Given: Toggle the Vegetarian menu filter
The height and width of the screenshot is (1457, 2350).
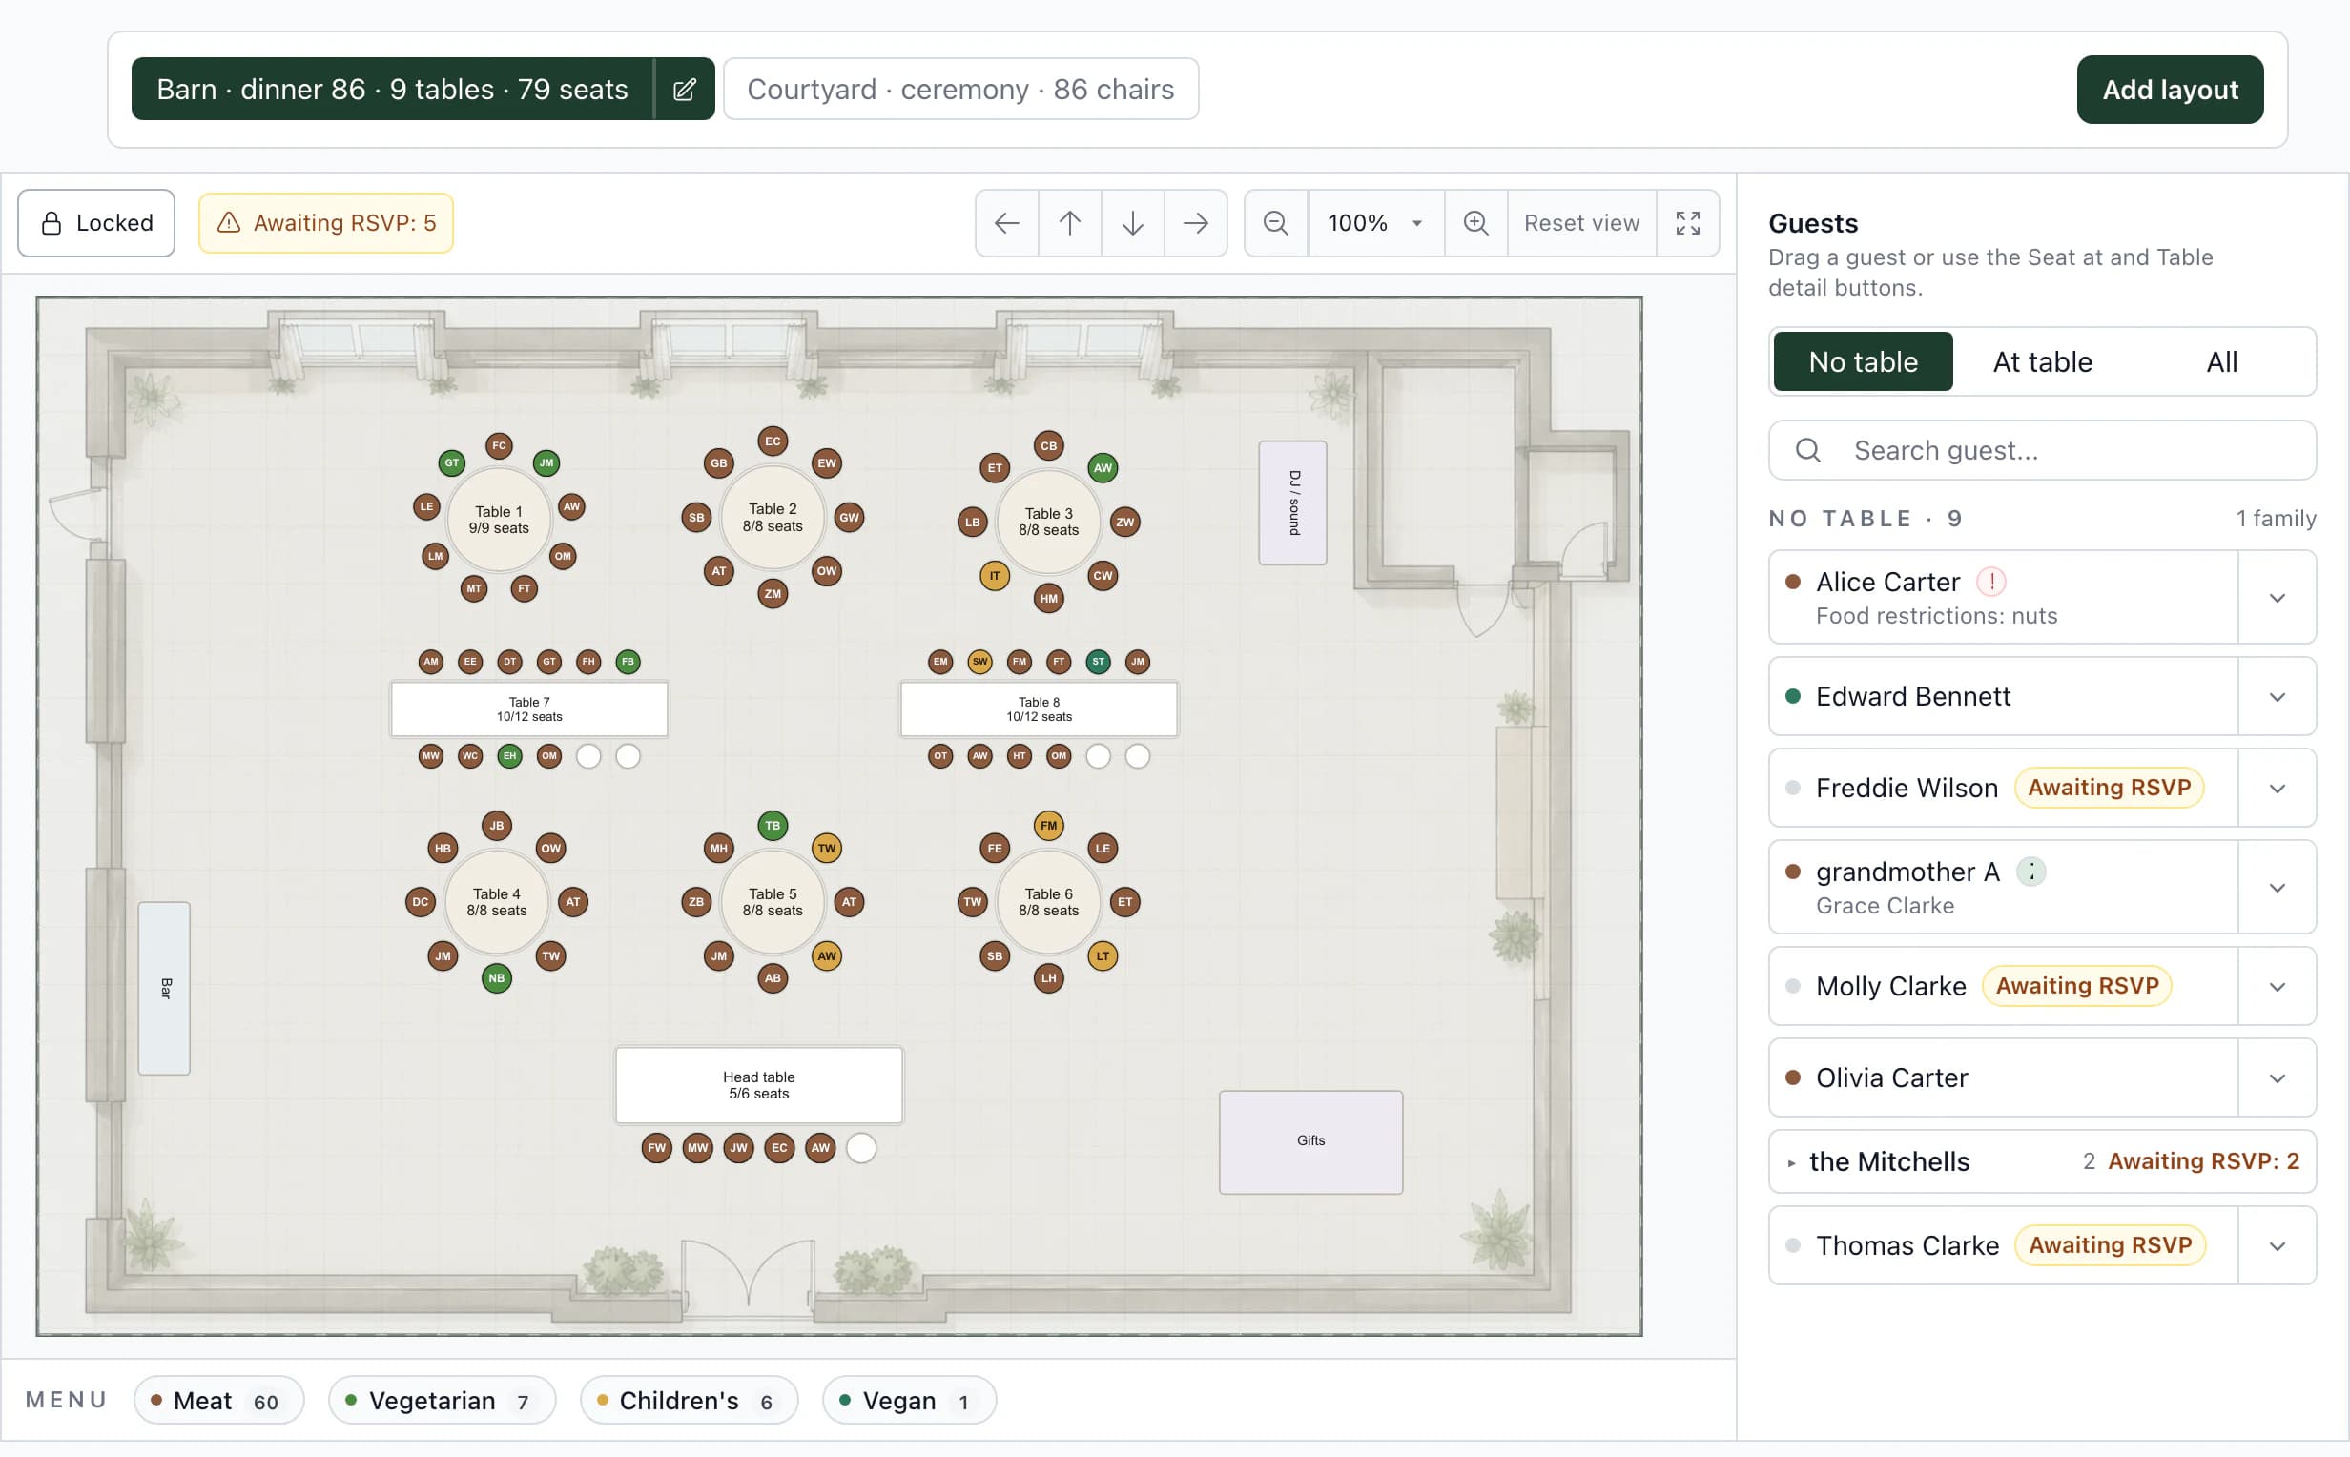Looking at the screenshot, I should pos(443,1401).
